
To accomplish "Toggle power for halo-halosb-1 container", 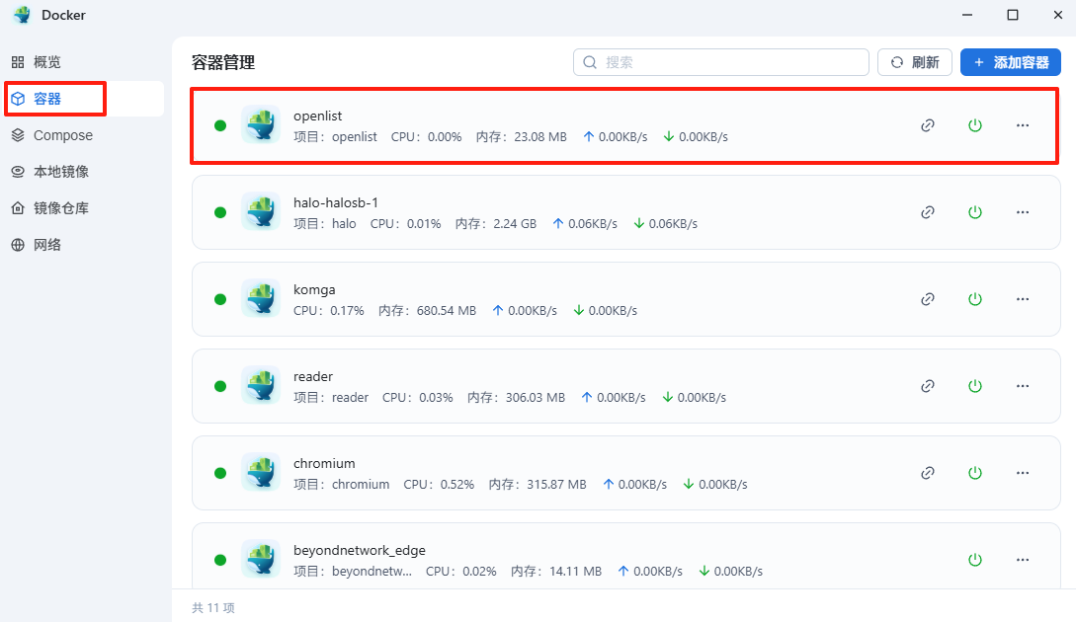I will pos(975,212).
